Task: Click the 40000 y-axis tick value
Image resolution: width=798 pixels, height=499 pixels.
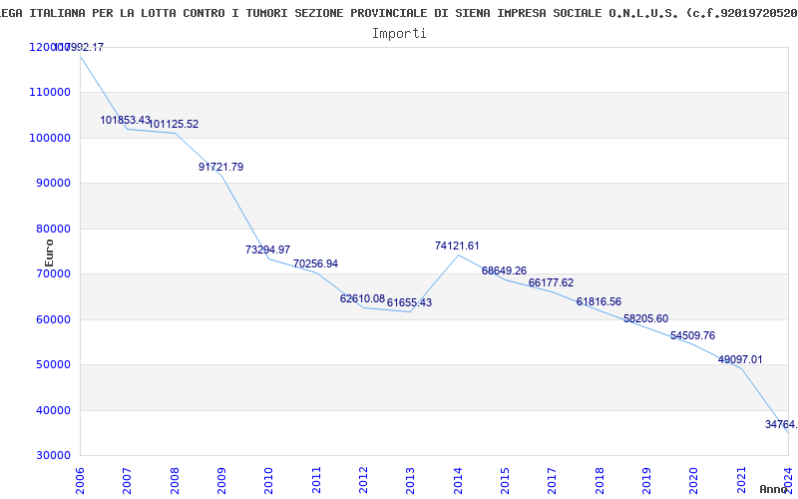Action: pos(56,410)
